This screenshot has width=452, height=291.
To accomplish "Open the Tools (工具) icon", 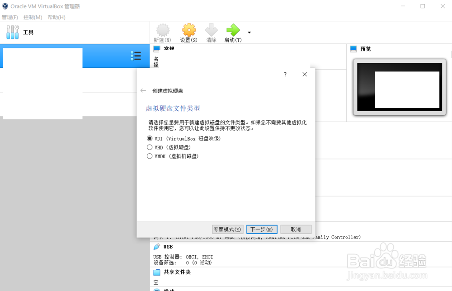I will pos(13,32).
